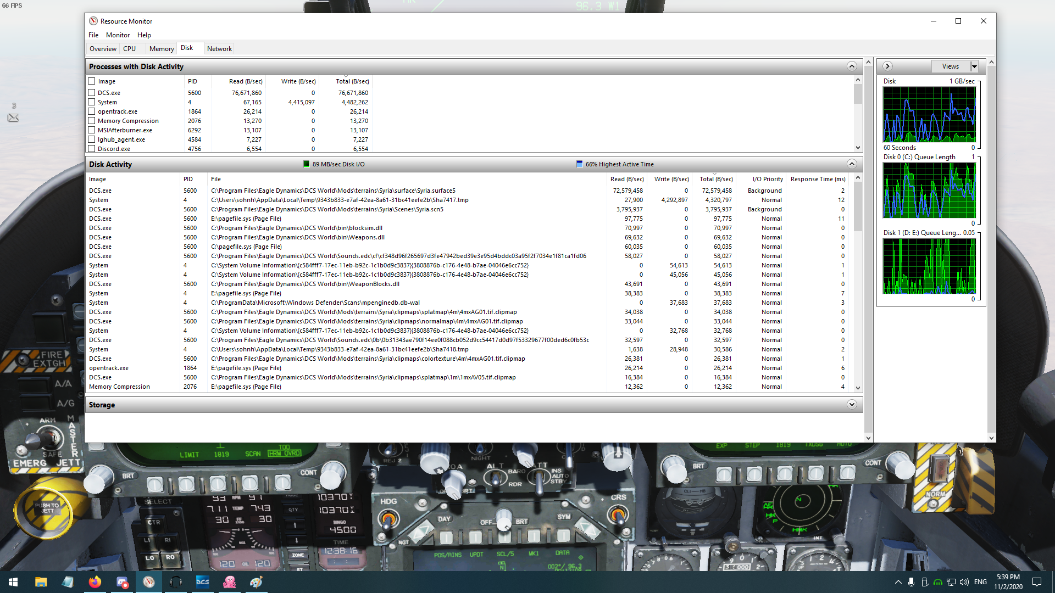The width and height of the screenshot is (1055, 593).
Task: Show hidden system tray icons
Action: coord(898,582)
